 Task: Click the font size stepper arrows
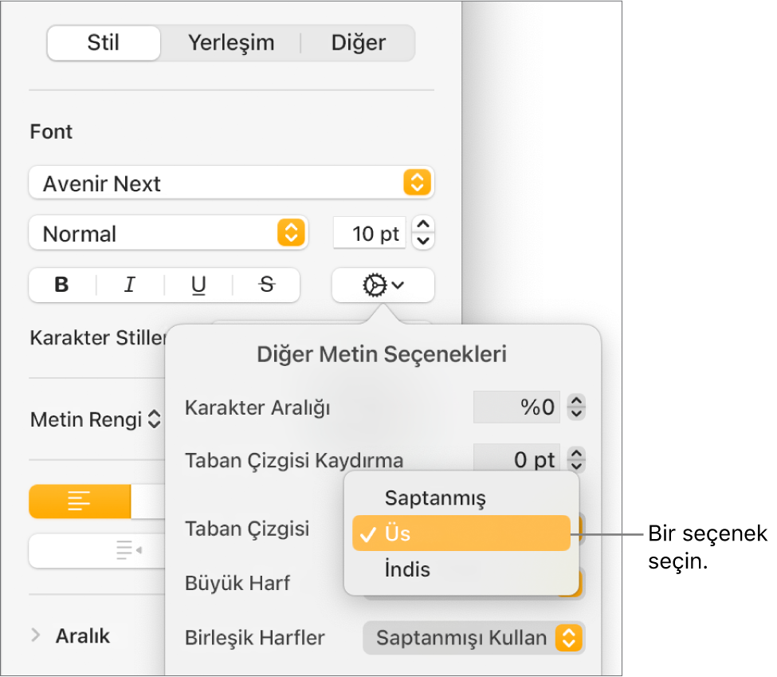(x=423, y=233)
